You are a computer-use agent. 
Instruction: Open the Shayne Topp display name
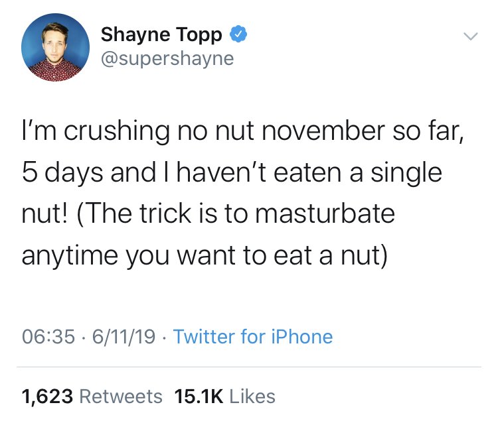tap(161, 34)
